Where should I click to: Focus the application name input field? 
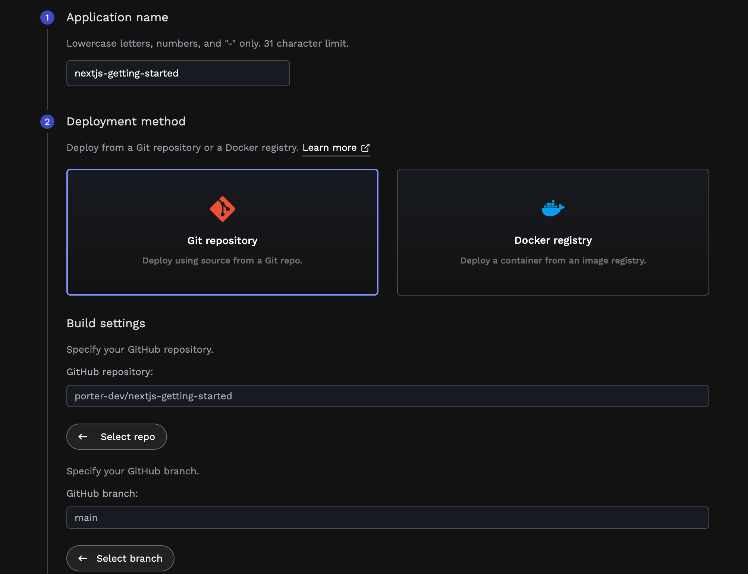(x=178, y=73)
